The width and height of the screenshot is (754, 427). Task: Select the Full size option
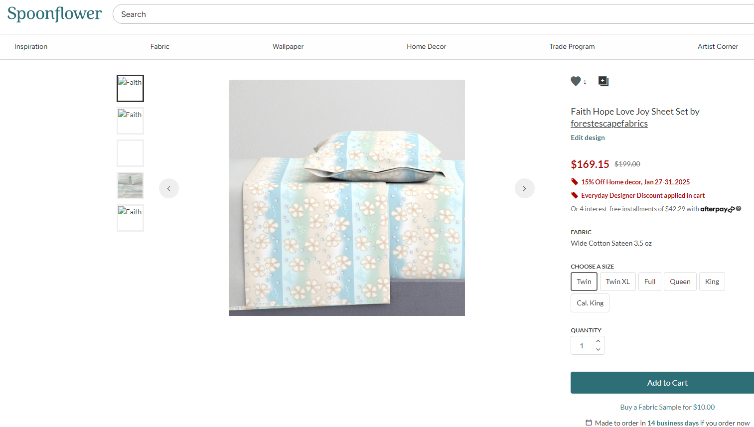(x=649, y=282)
